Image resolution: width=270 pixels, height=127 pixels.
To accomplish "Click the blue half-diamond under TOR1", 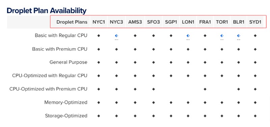I will 222,36.
